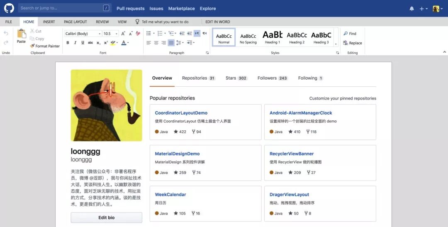Image resolution: width=448 pixels, height=227 pixels.
Task: Toggle Underline formatting
Action: point(83,43)
